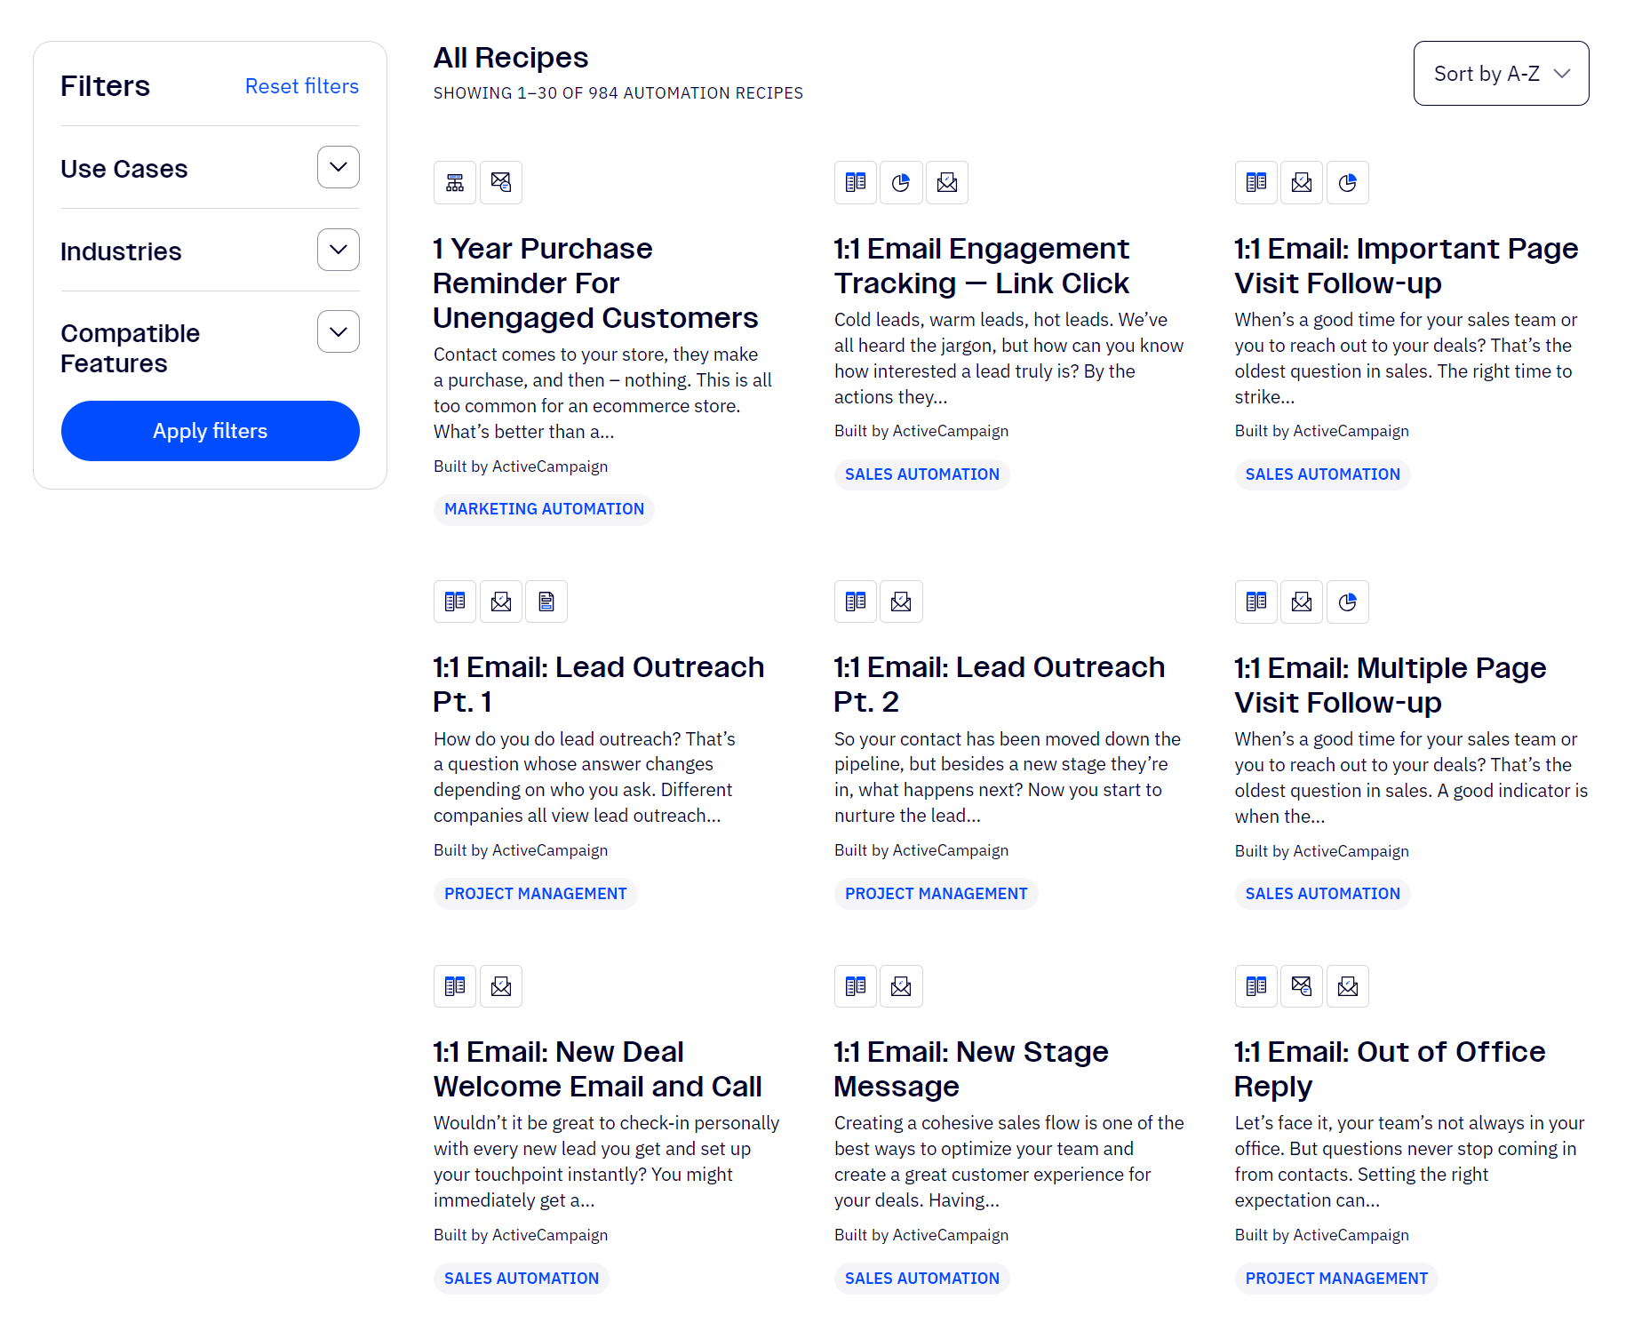Click the open envelope icon on Lead Outreach Pt. 1 card
Image resolution: width=1634 pixels, height=1323 pixels.
[x=501, y=602]
